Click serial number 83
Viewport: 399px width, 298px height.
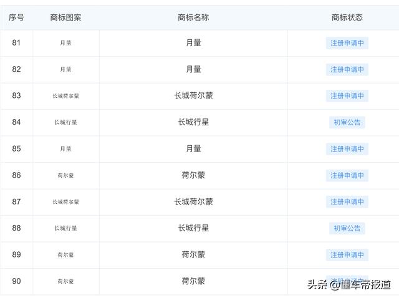[x=16, y=95]
